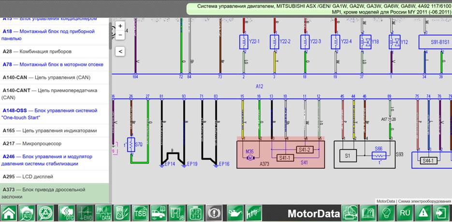The width and height of the screenshot is (452, 222).
Task: Zoom in the diagram with plus button
Action: (120, 26)
